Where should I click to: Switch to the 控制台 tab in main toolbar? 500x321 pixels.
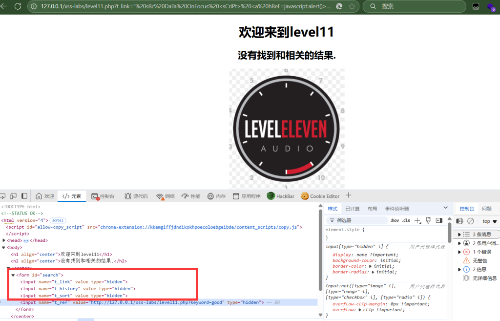pos(103,196)
